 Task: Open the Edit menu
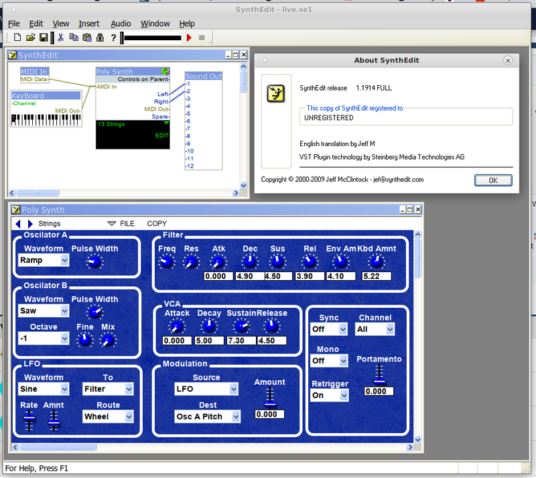[x=36, y=23]
